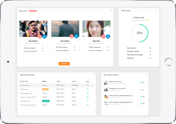
Task: Click the green Completed status badge
Action: pyautogui.click(x=46, y=101)
